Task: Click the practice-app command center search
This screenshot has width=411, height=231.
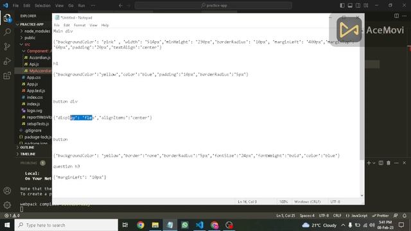Action: [x=213, y=5]
